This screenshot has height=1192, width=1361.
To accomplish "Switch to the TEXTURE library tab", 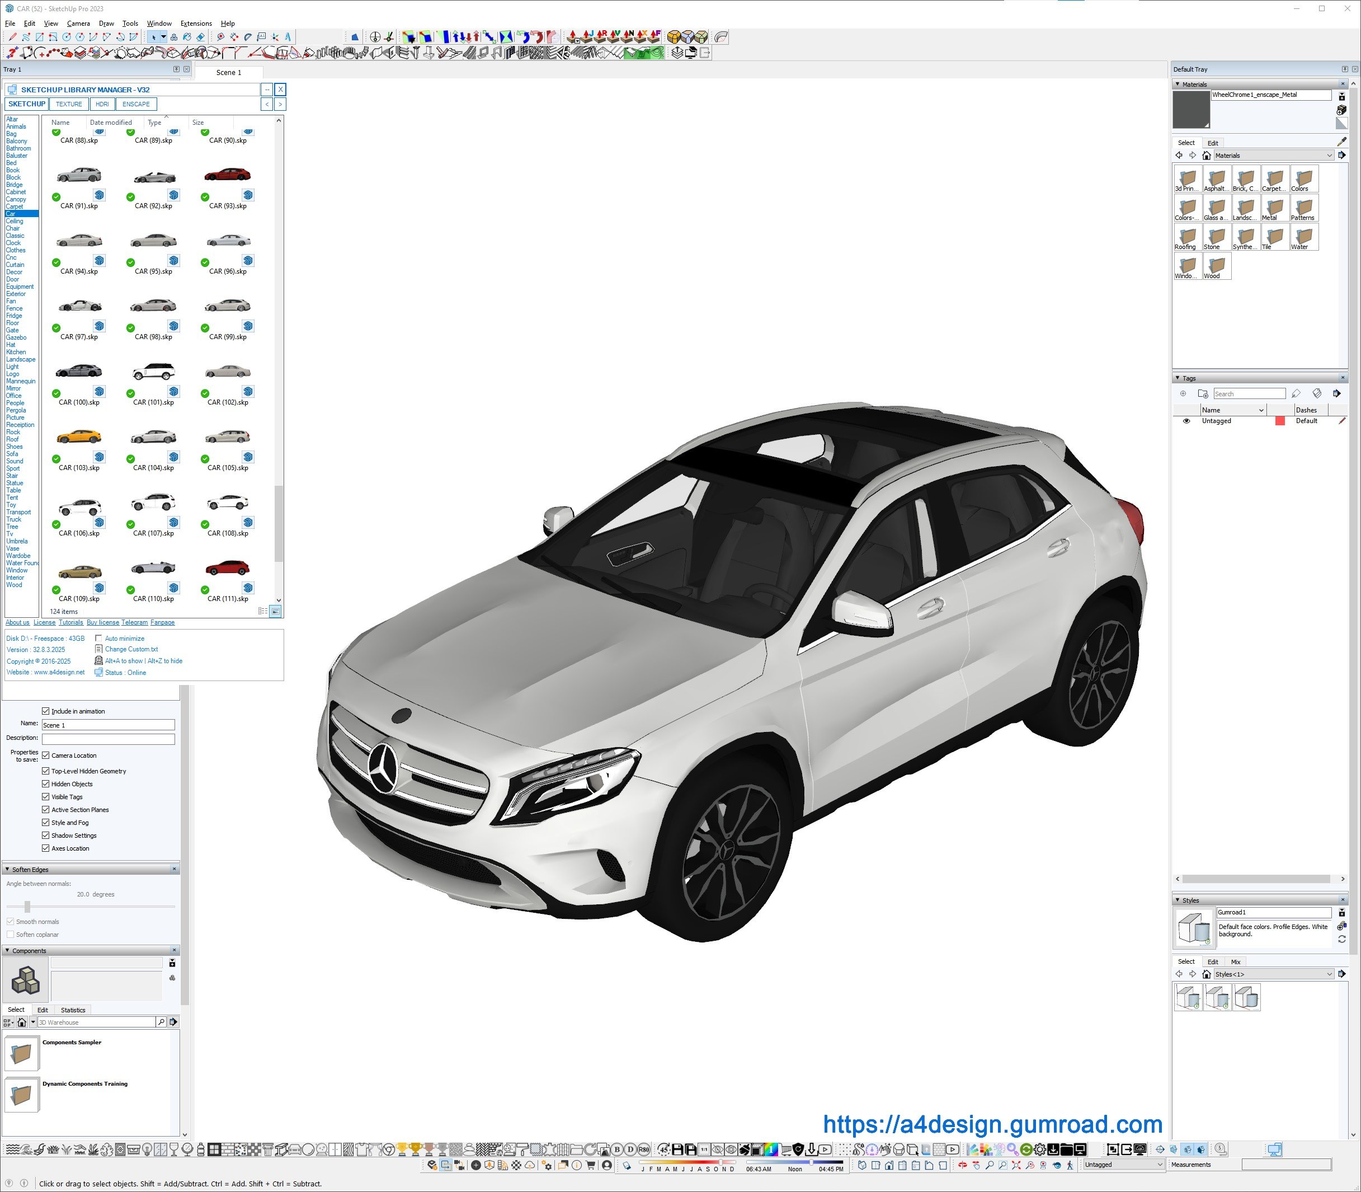I will coord(68,104).
